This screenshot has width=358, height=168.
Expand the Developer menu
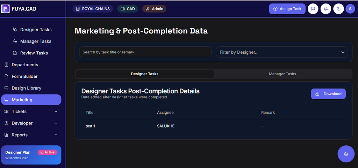[x=31, y=123]
